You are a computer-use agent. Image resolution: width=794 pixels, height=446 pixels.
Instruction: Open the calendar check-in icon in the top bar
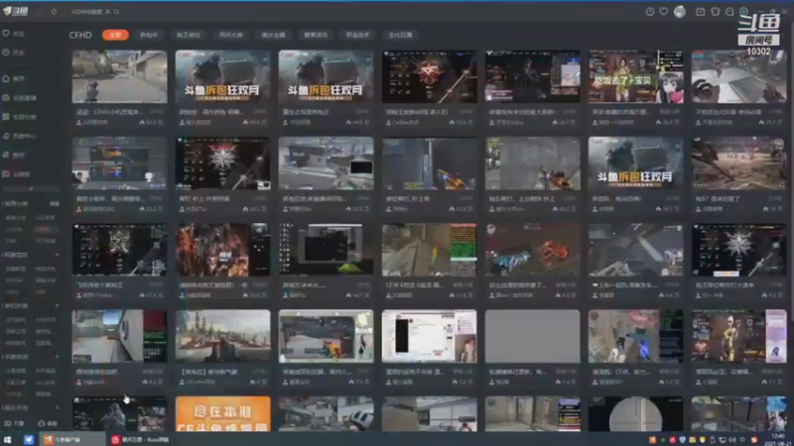[x=700, y=11]
